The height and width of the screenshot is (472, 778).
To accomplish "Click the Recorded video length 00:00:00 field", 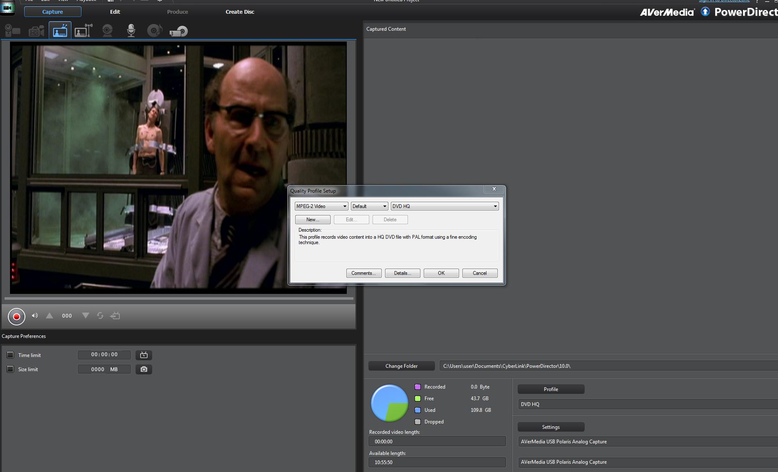I will click(437, 441).
